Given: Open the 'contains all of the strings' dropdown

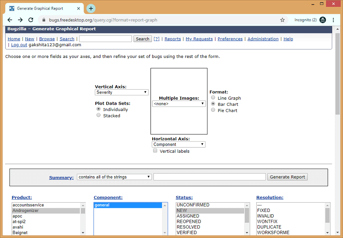Looking at the screenshot, I should 114,177.
